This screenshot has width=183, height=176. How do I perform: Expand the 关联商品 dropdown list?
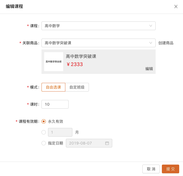(x=95, y=43)
